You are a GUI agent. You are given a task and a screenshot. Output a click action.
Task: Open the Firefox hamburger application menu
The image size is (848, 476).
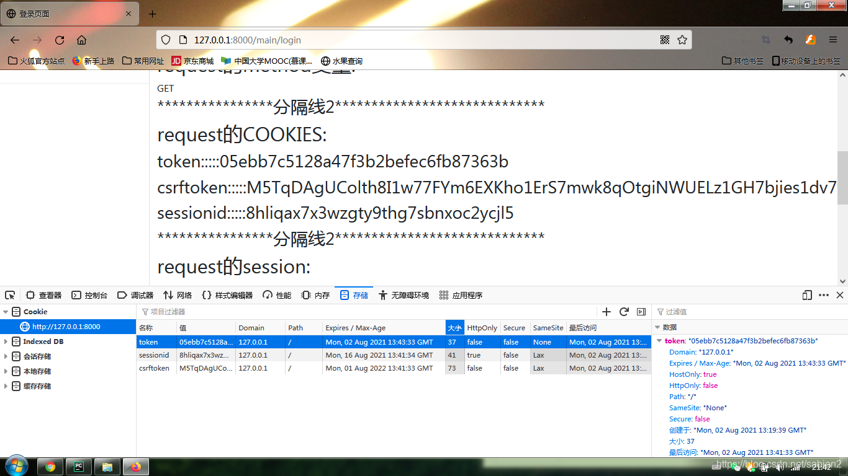(x=833, y=40)
